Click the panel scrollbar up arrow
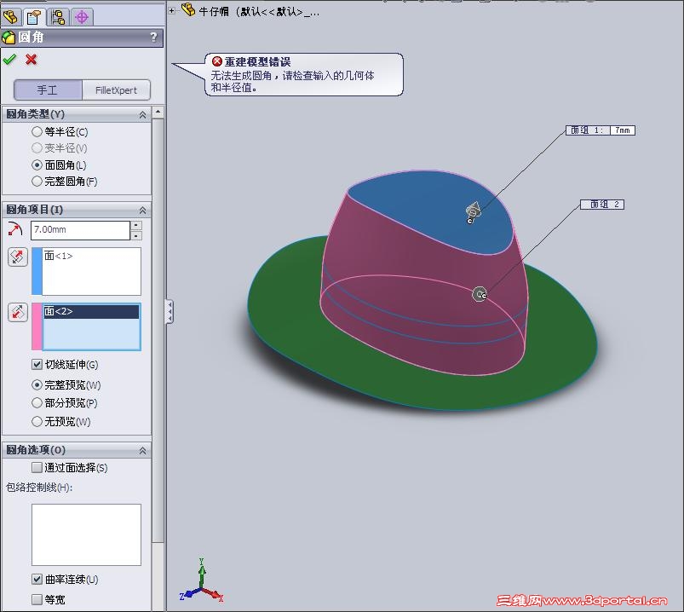Image resolution: width=684 pixels, height=612 pixels. tap(158, 113)
